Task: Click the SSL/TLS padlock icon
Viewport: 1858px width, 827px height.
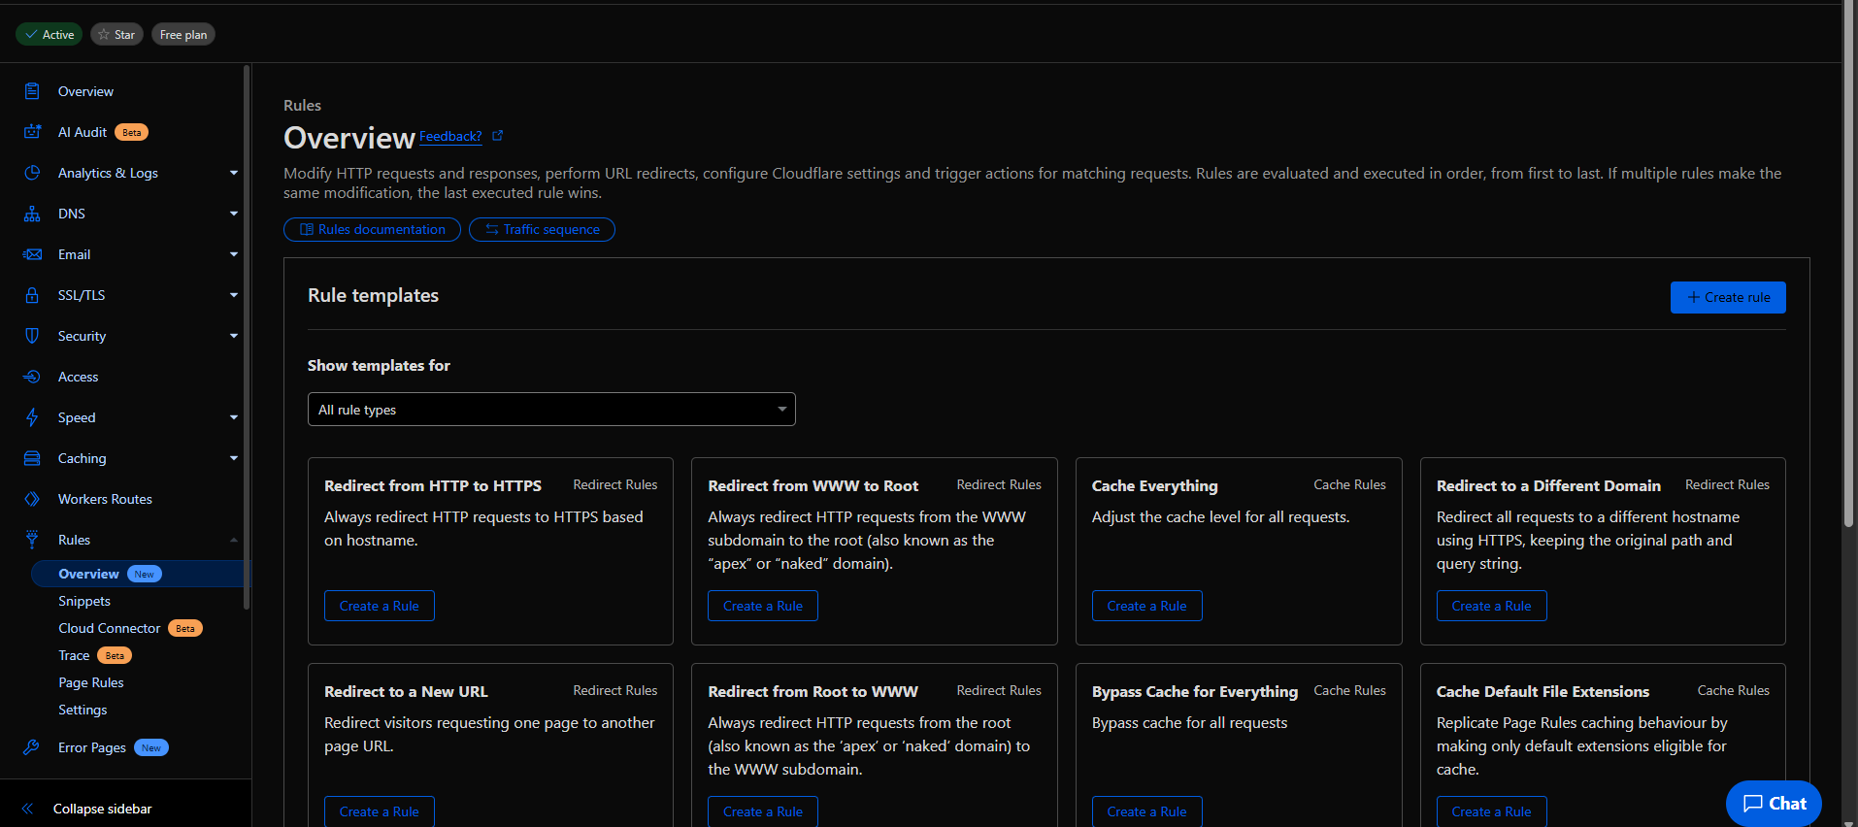Action: [32, 295]
